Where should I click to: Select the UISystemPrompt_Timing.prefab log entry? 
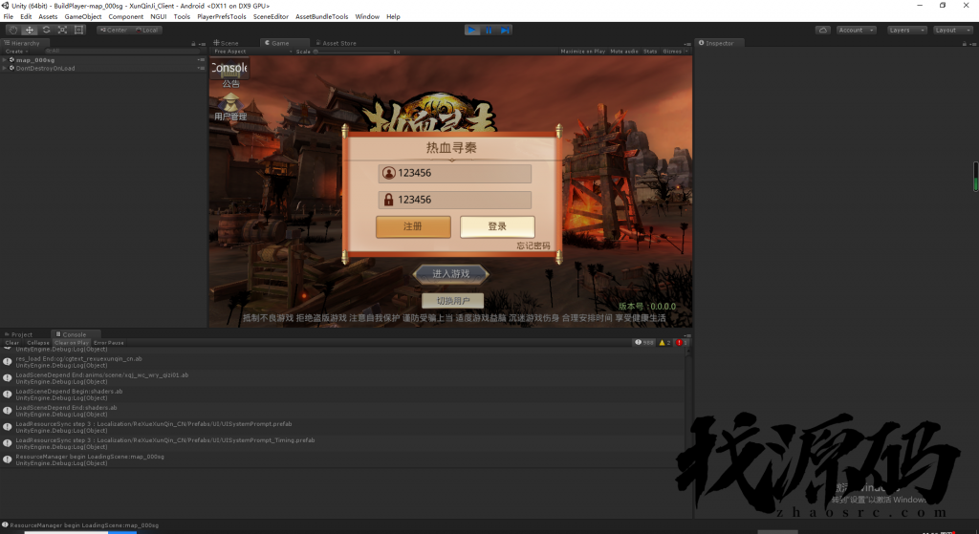tap(343, 443)
